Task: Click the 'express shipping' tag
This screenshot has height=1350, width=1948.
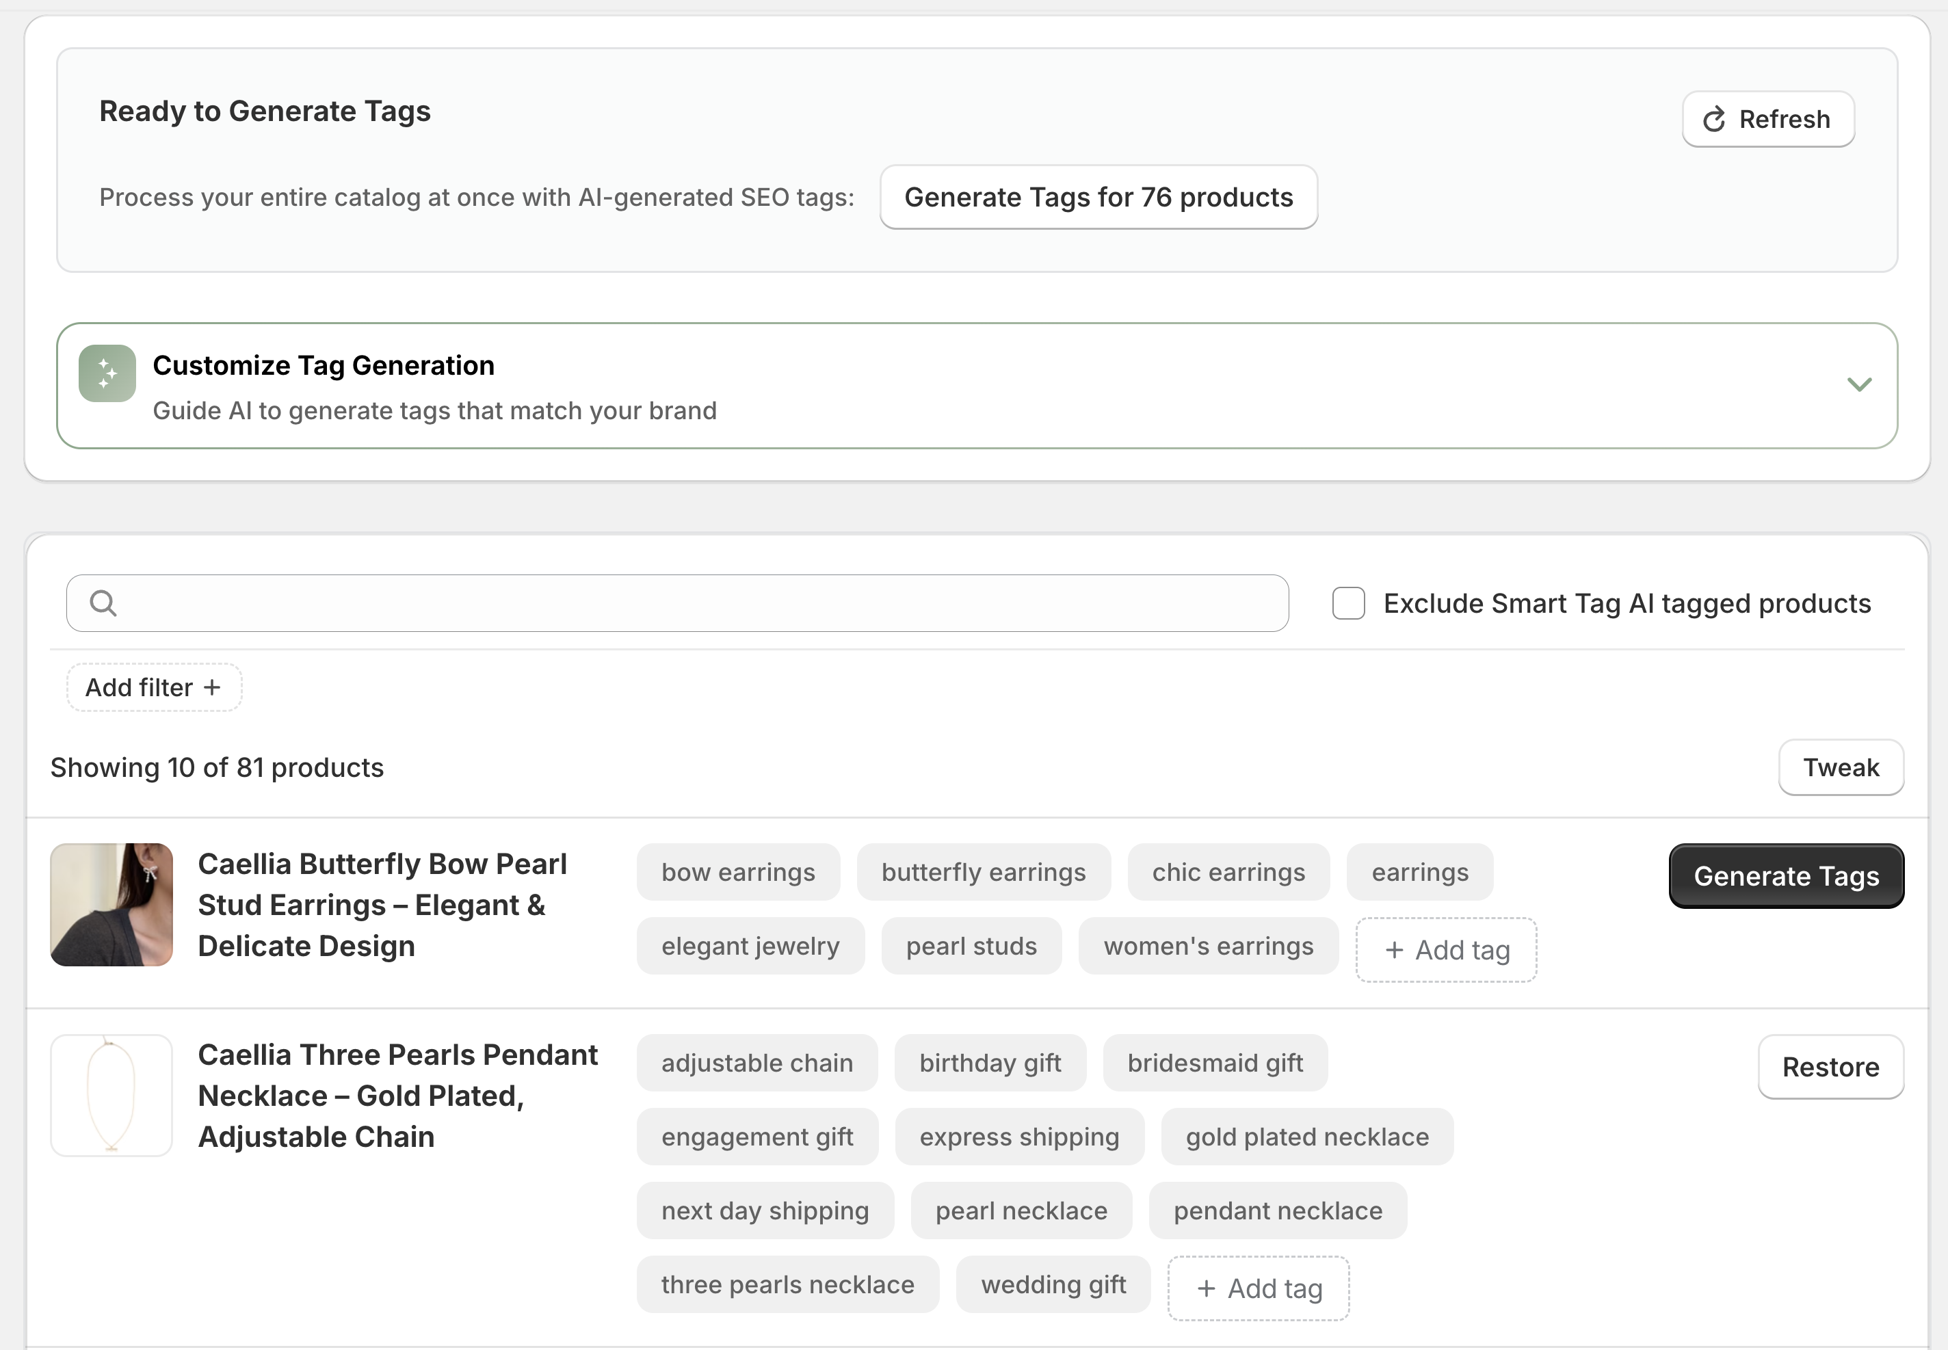Action: [x=1020, y=1137]
